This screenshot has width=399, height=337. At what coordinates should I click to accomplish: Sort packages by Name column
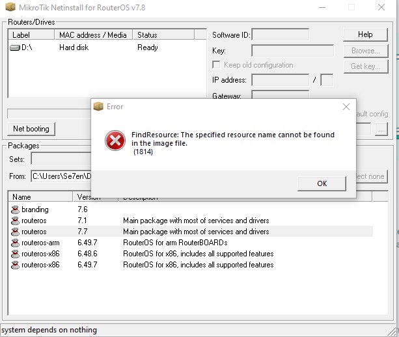(x=40, y=197)
